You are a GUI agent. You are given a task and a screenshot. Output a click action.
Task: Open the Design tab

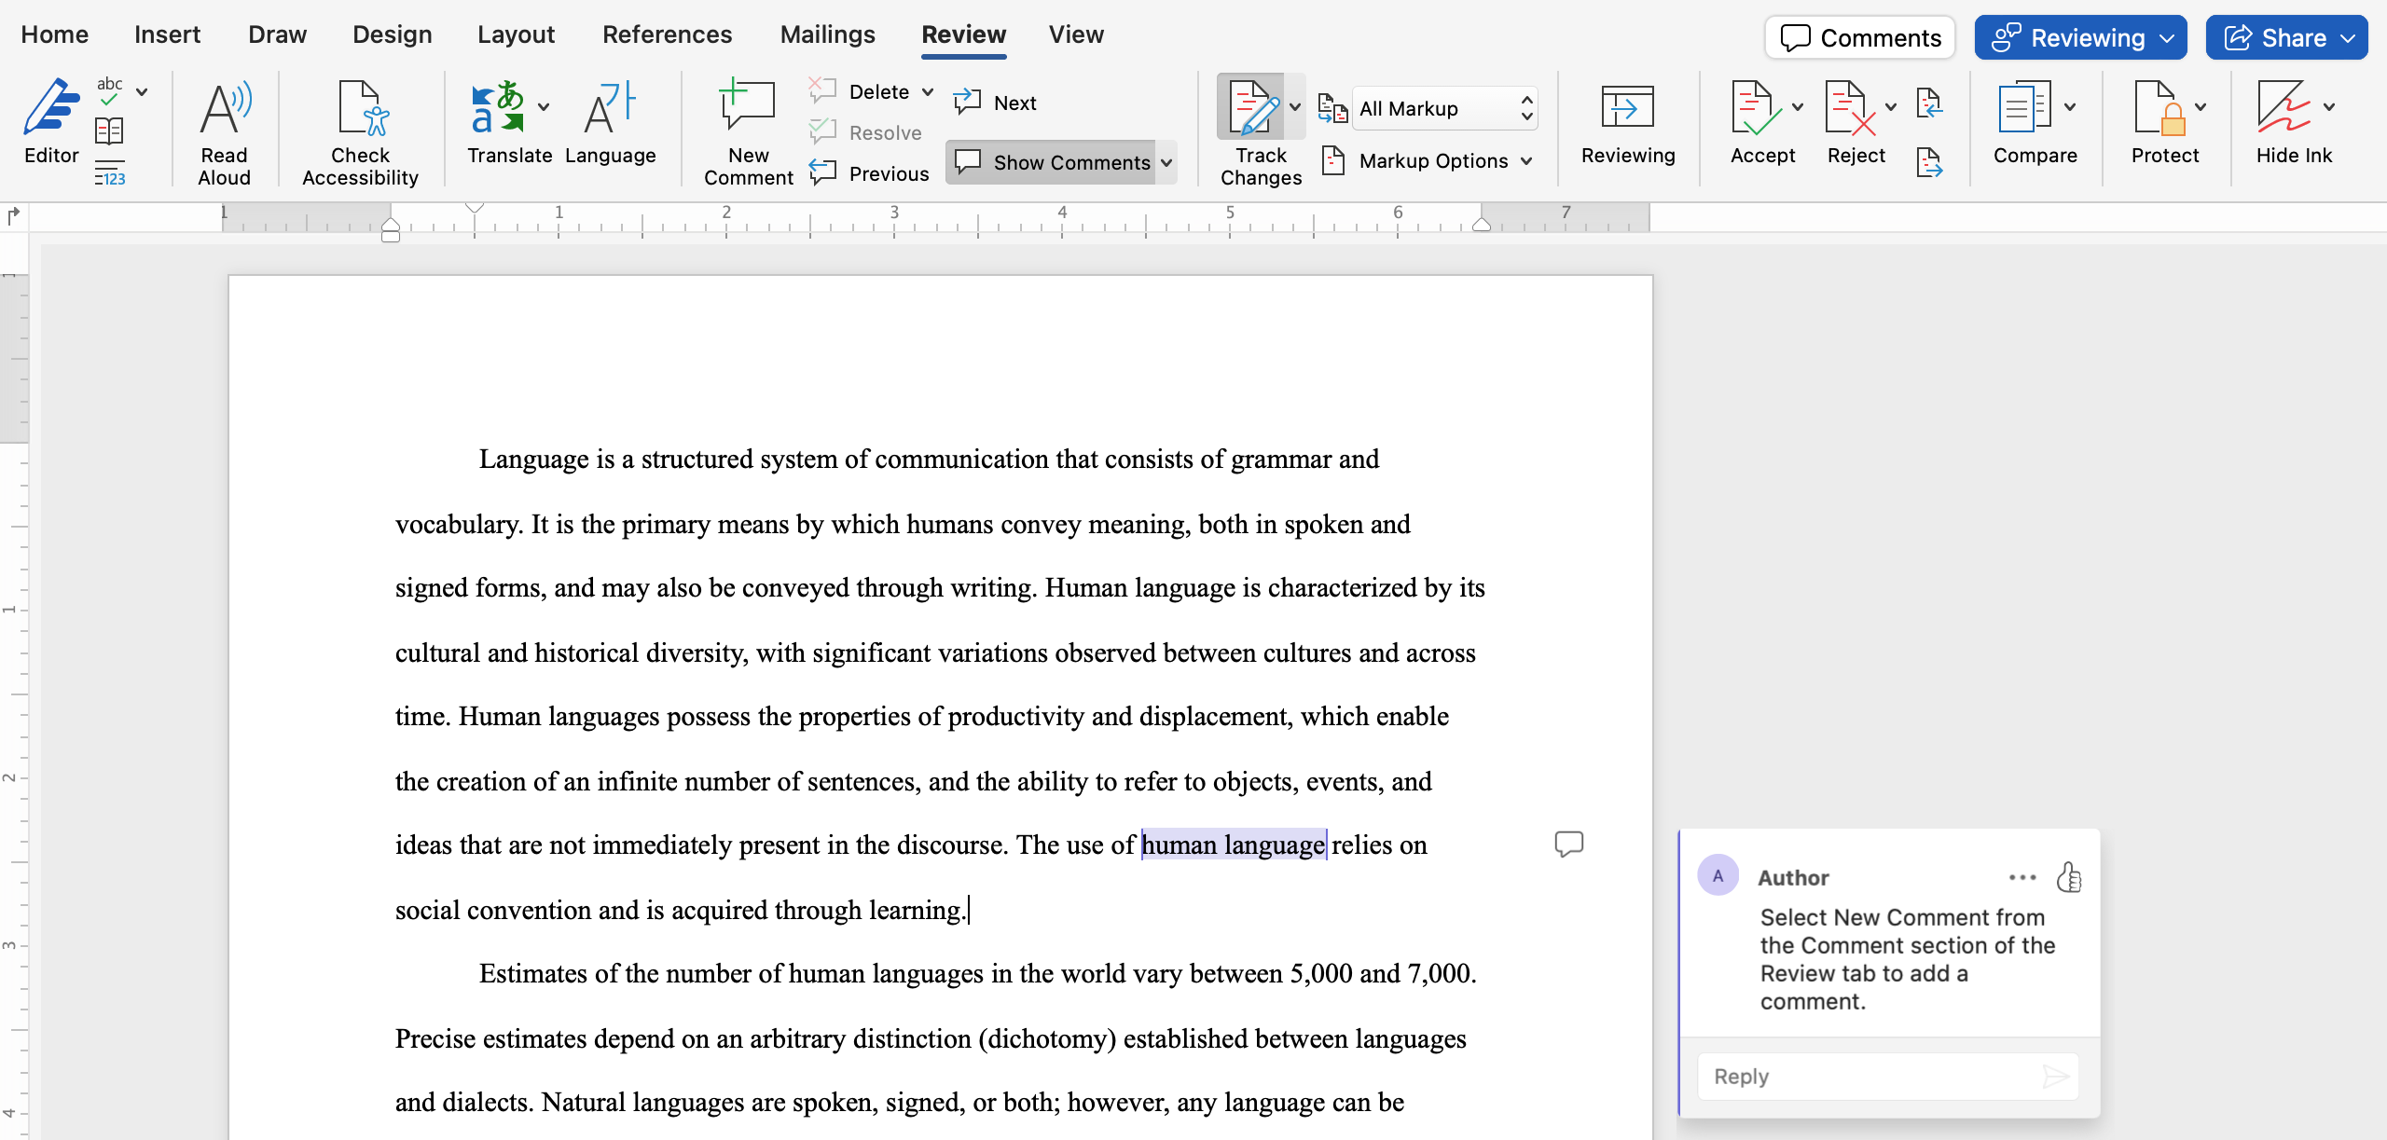click(x=392, y=34)
